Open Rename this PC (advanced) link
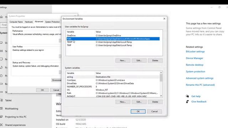The height and width of the screenshot is (128, 228). point(200,85)
